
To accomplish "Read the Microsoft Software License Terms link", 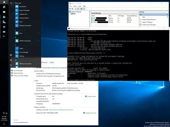I will [x=61, y=110].
